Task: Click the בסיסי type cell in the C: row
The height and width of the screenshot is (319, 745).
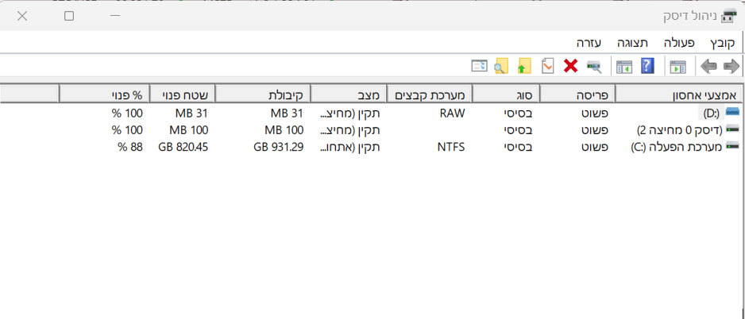Action: 518,147
